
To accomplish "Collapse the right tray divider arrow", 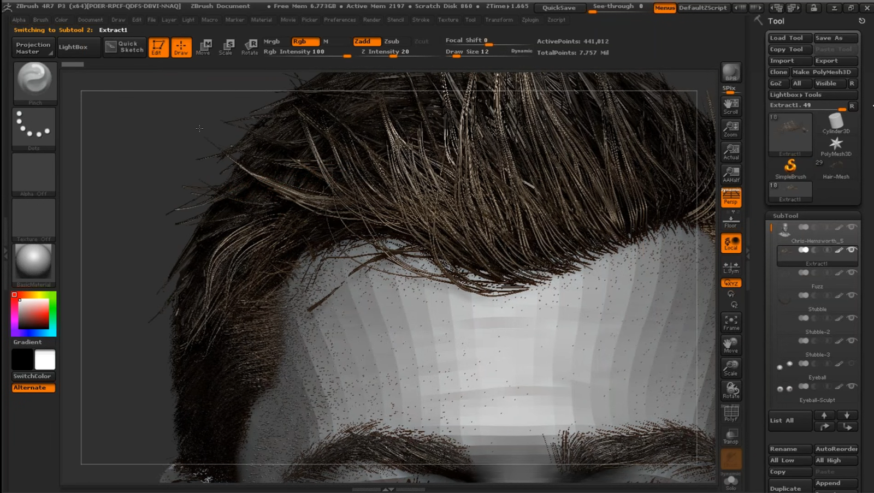I will pyautogui.click(x=748, y=253).
